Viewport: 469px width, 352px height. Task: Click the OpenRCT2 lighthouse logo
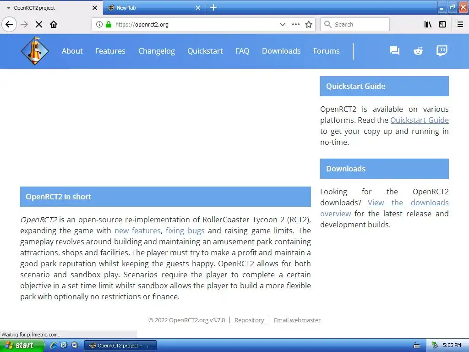pyautogui.click(x=35, y=51)
